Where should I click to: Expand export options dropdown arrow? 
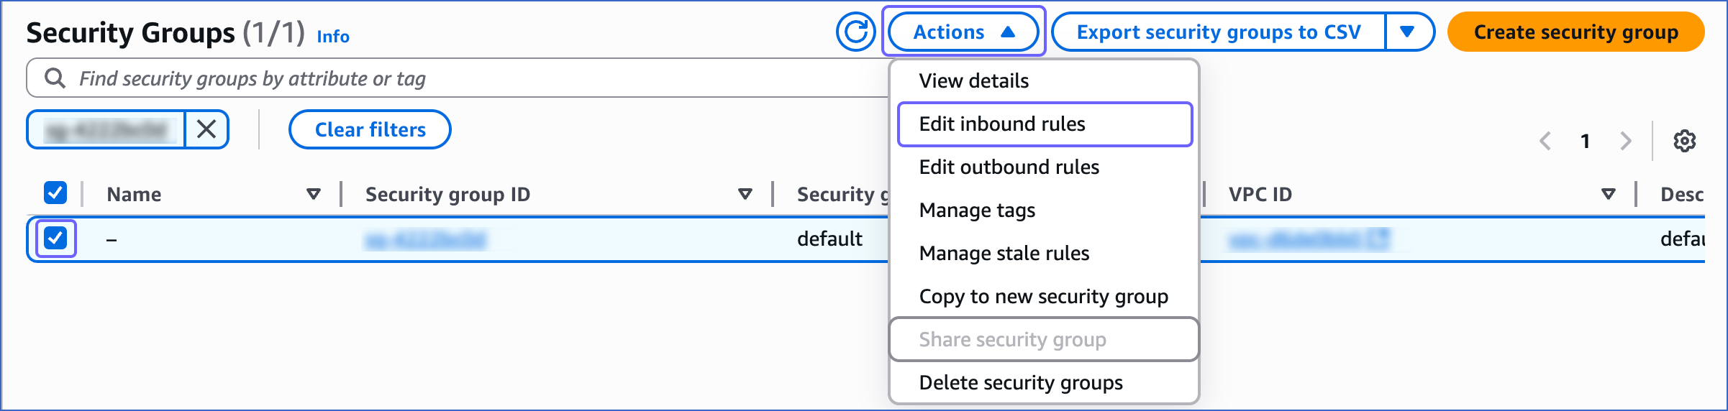point(1409,32)
